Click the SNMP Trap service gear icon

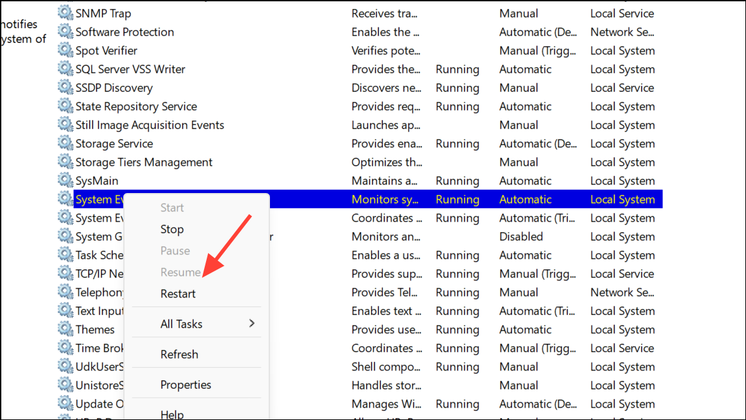pyautogui.click(x=65, y=13)
